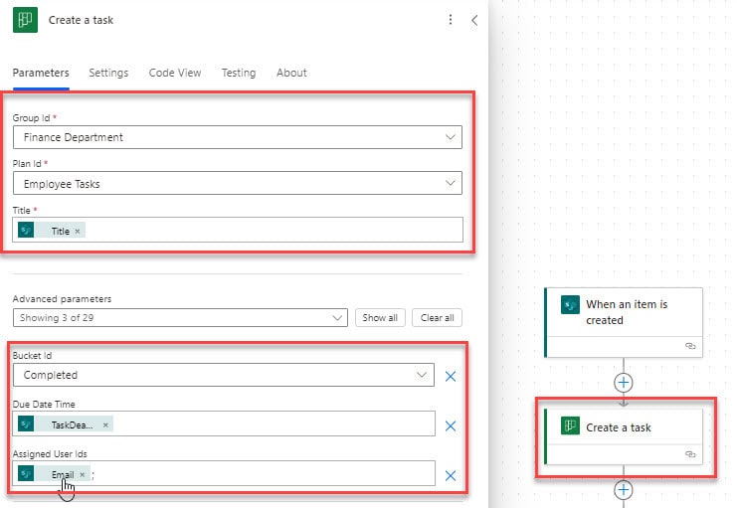This screenshot has height=508, width=737.
Task: Add a step with plus below the trigger
Action: tap(624, 383)
